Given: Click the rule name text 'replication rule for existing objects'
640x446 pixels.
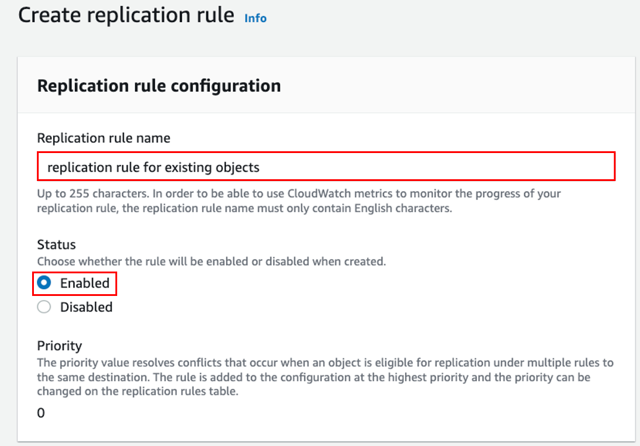Looking at the screenshot, I should click(x=153, y=167).
